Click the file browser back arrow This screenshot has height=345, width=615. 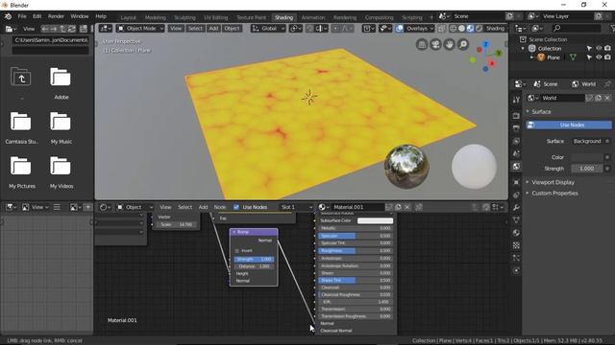tap(45, 29)
